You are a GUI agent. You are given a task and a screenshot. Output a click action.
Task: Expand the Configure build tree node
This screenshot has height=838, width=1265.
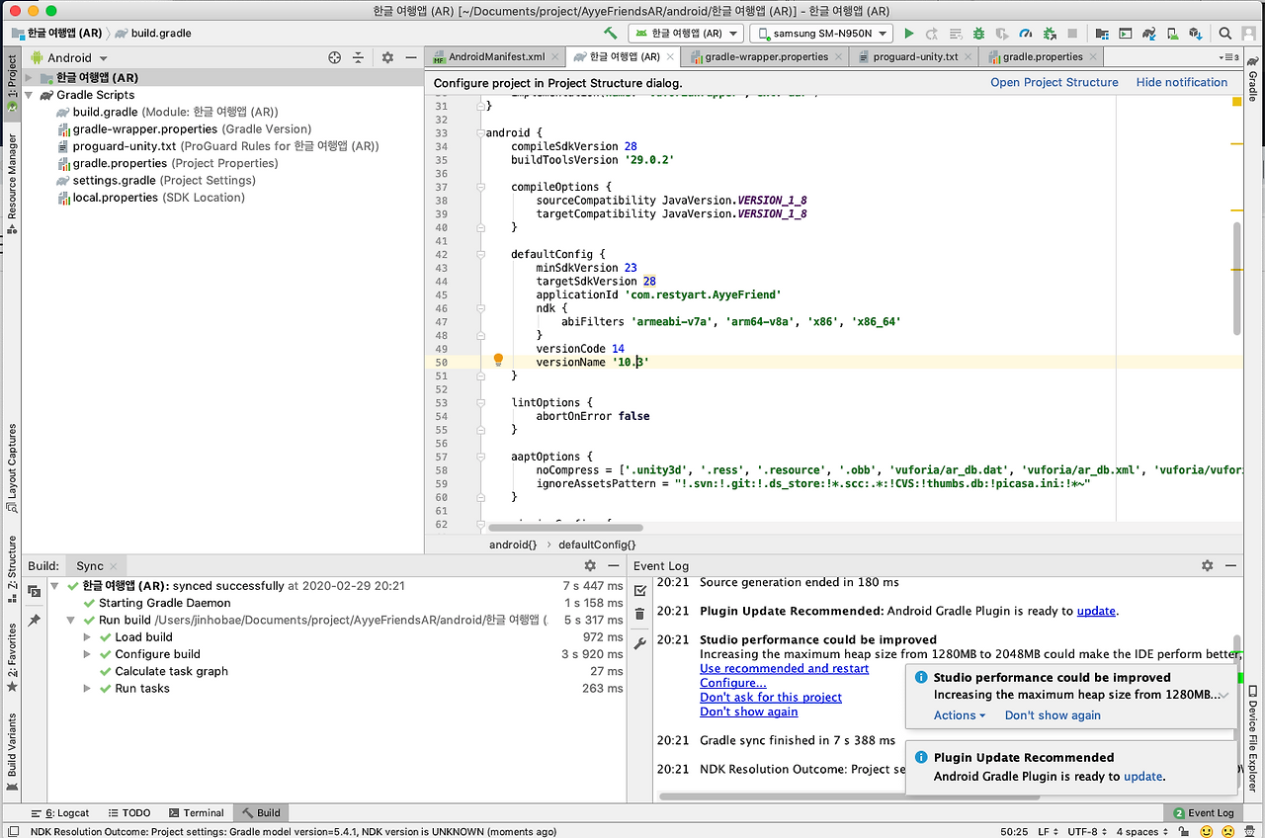87,654
